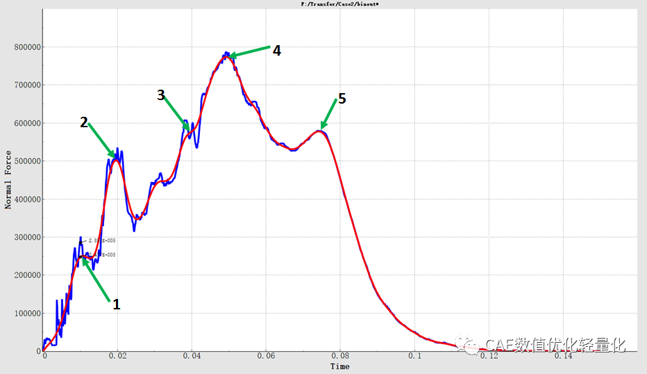The height and width of the screenshot is (374, 647).
Task: Click the "300000" y-axis tick label
Action: [28, 237]
